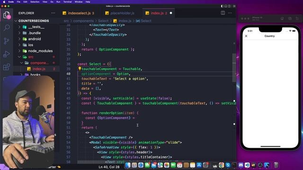Collapse the components folder
303x170 pixels.
coord(37,63)
